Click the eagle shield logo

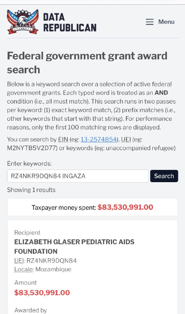click(23, 22)
